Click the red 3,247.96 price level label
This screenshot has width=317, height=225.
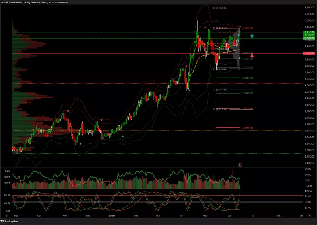[x=309, y=53]
